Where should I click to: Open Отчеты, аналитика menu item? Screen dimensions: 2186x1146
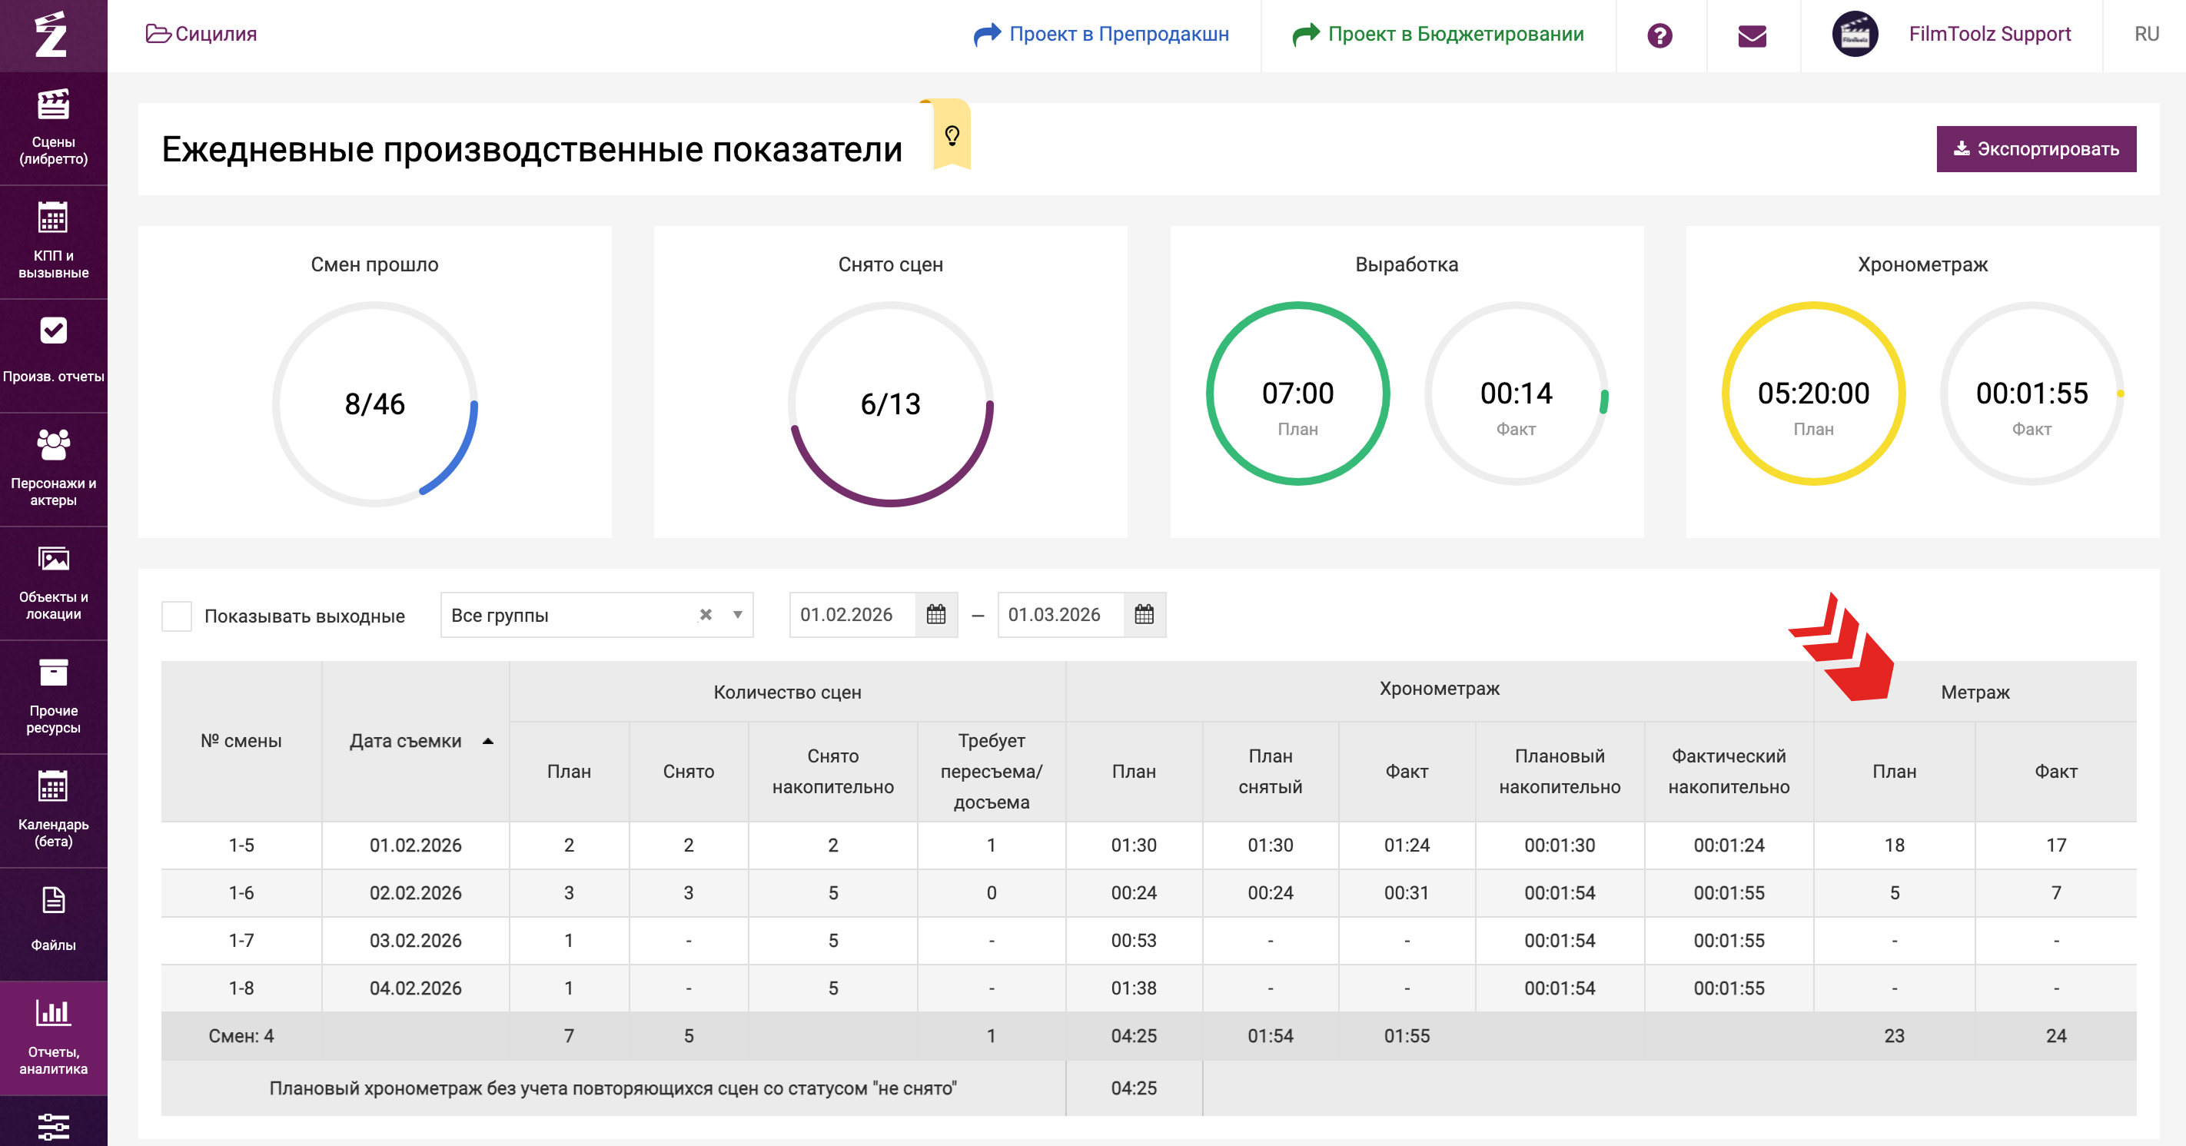click(52, 1038)
